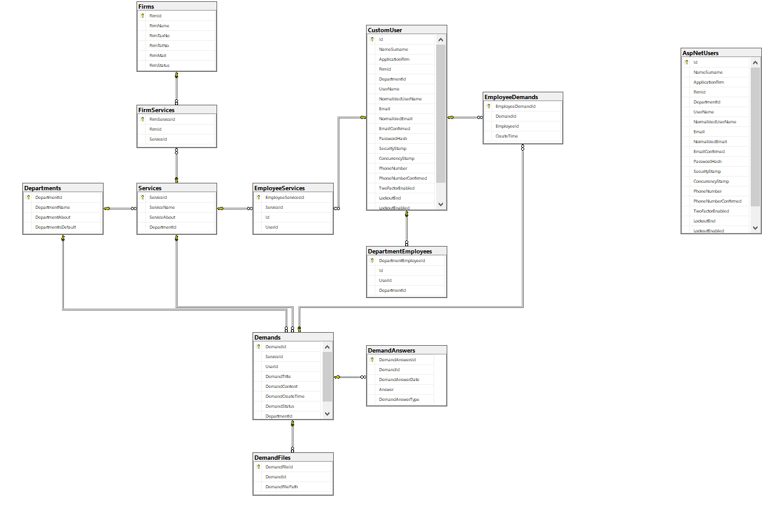Select the AspNetUsers table header

pos(721,53)
